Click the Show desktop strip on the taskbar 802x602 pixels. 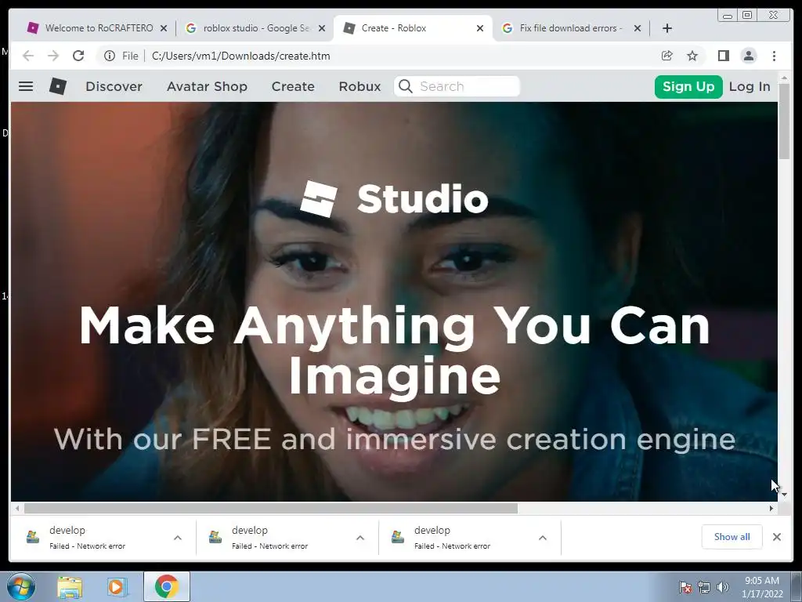pyautogui.click(x=797, y=586)
